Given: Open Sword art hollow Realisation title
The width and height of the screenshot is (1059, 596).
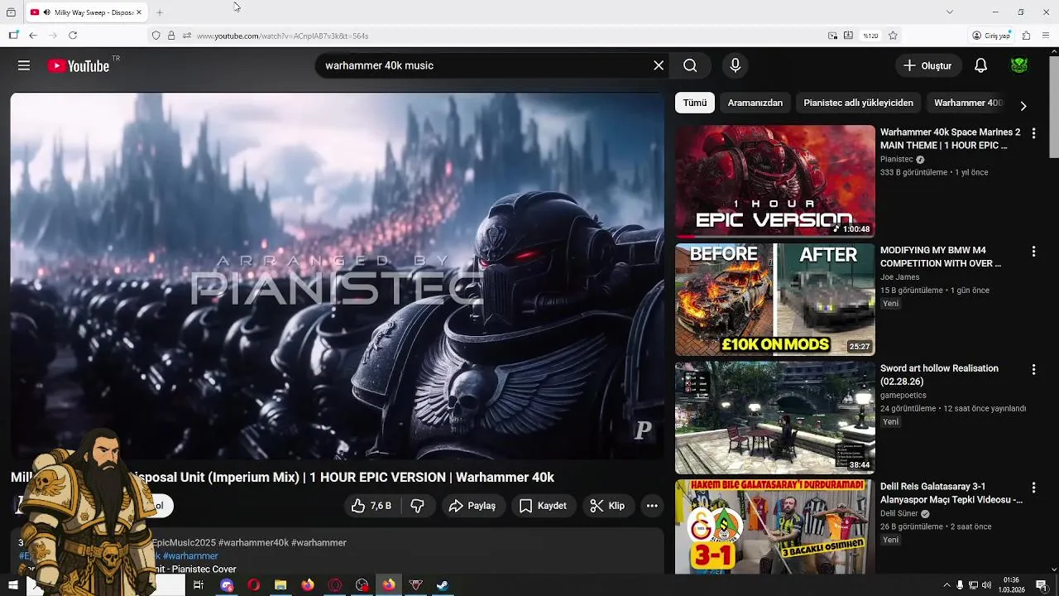Looking at the screenshot, I should point(939,375).
